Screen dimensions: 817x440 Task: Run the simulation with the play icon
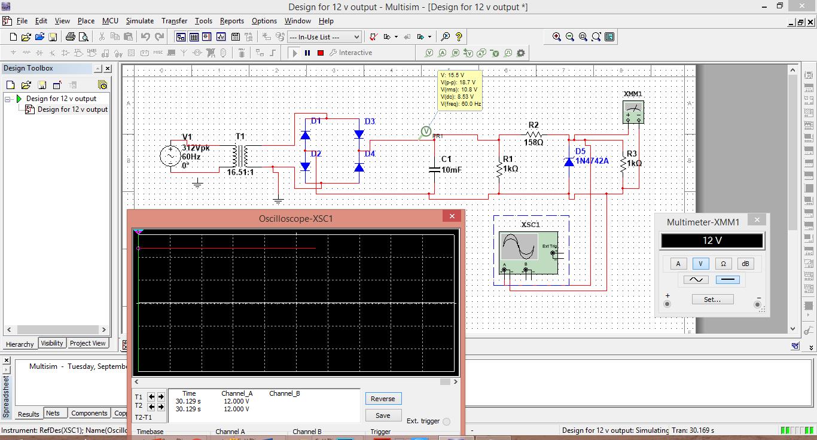click(x=294, y=53)
